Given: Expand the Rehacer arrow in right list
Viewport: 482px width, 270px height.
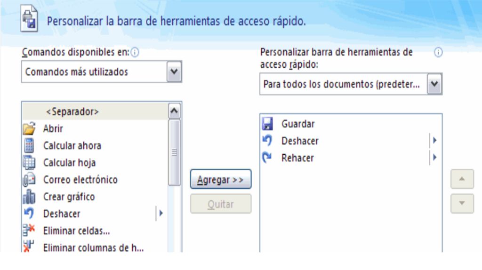Looking at the screenshot, I should (434, 158).
